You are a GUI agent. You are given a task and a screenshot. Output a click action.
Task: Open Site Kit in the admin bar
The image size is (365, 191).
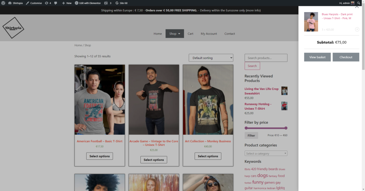pos(122,3)
